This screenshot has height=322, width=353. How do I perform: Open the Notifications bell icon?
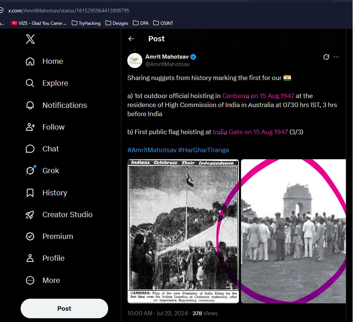pos(30,105)
